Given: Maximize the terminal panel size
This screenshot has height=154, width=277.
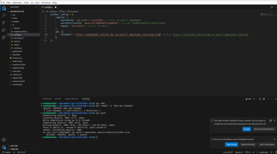Looking at the screenshot, I should (272, 99).
